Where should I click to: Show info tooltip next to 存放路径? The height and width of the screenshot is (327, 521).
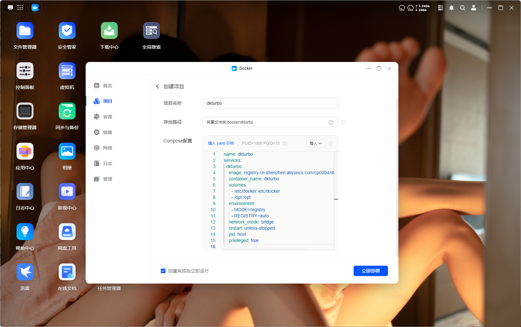tap(343, 122)
